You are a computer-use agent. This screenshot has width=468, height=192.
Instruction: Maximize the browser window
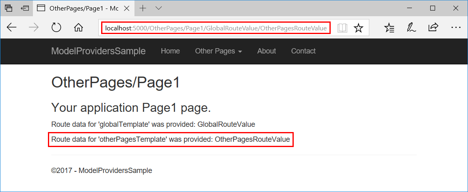(x=433, y=9)
